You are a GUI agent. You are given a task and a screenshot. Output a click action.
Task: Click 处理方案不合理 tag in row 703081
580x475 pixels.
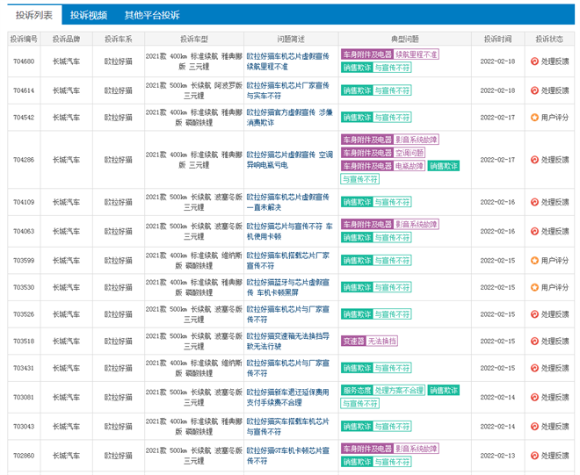click(399, 391)
